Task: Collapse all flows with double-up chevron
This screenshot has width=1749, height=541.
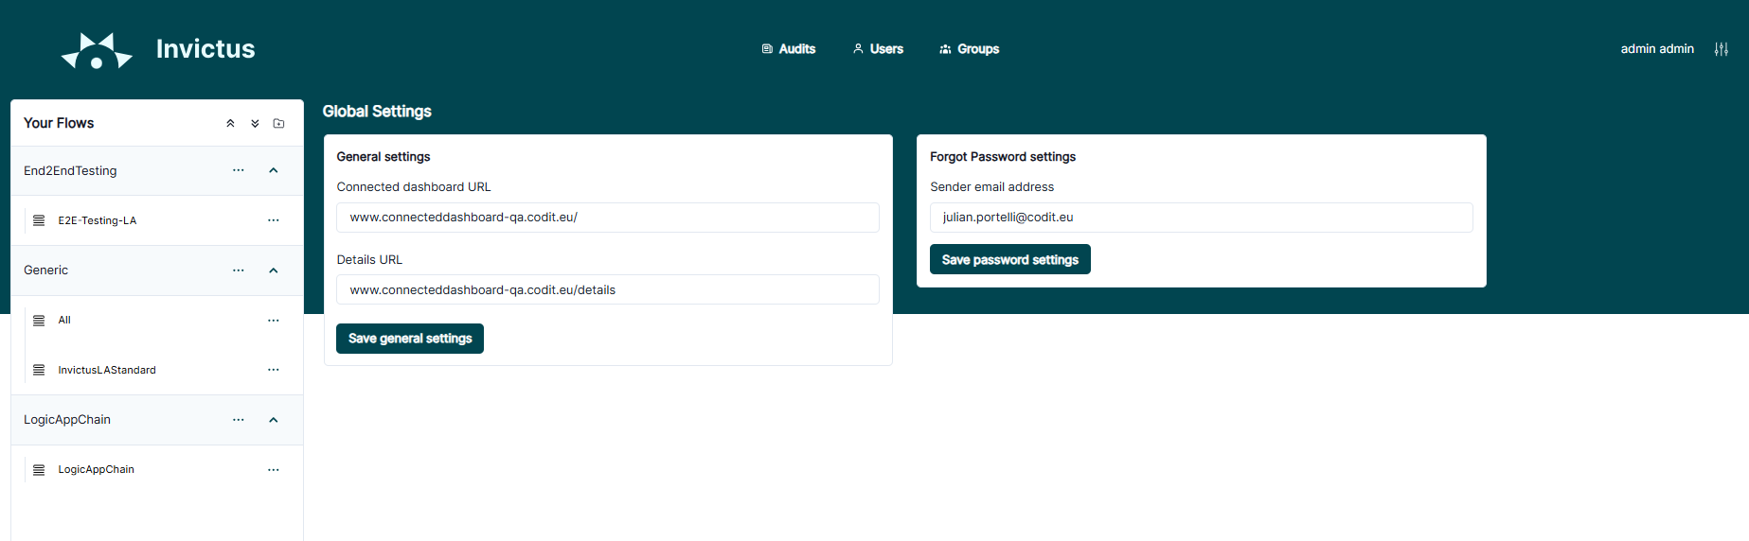Action: [x=230, y=124]
